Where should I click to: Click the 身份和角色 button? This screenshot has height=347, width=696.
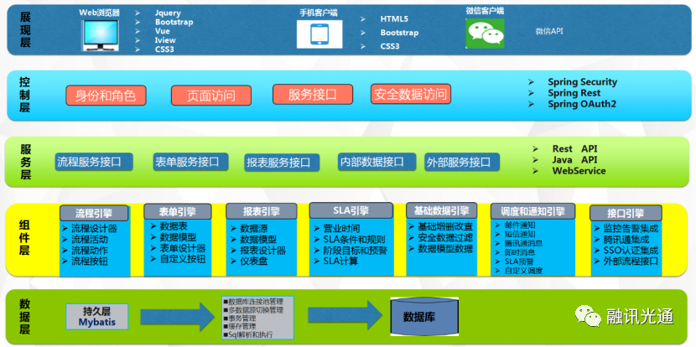point(106,95)
